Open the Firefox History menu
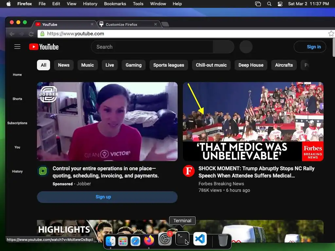Image resolution: width=335 pixels, height=251 pixels. [90, 4]
